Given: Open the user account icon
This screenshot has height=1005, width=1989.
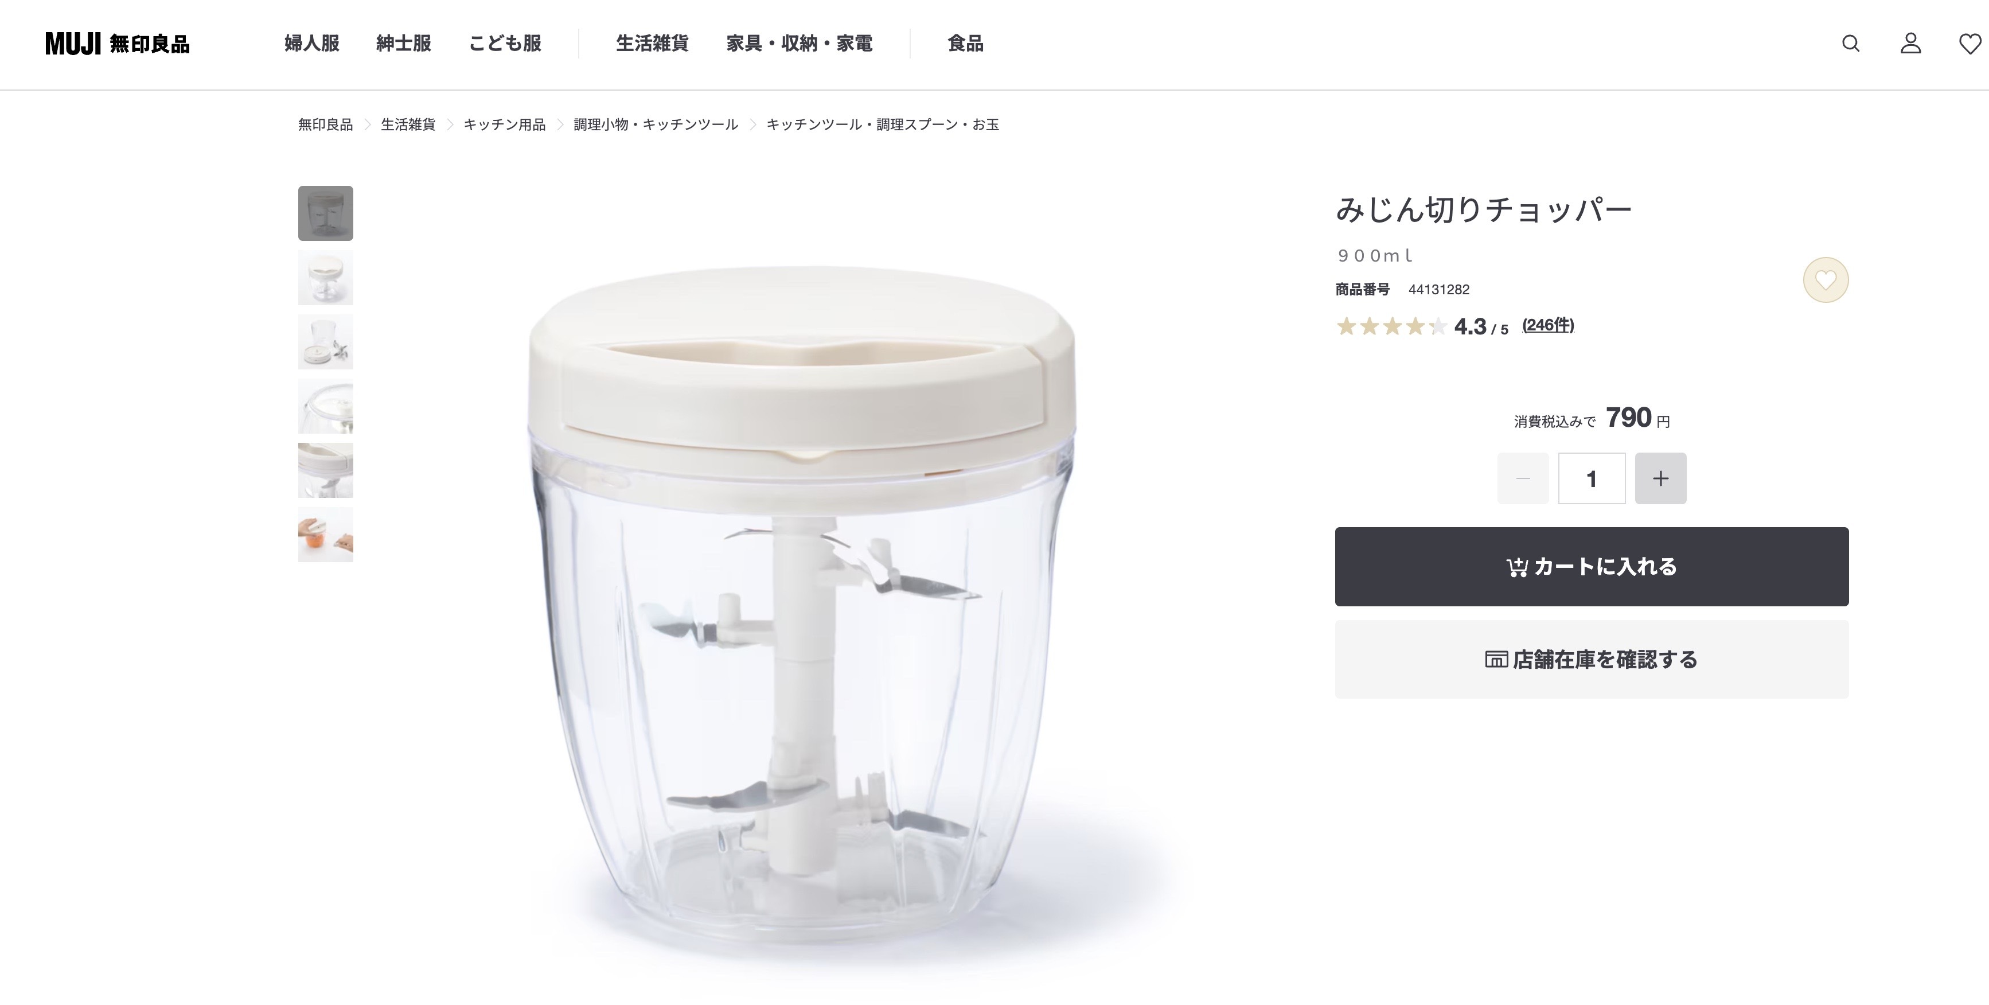Looking at the screenshot, I should tap(1911, 43).
